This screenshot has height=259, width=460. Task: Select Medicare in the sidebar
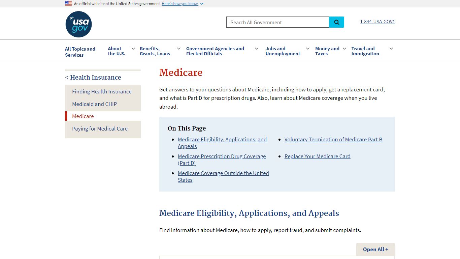coord(83,116)
